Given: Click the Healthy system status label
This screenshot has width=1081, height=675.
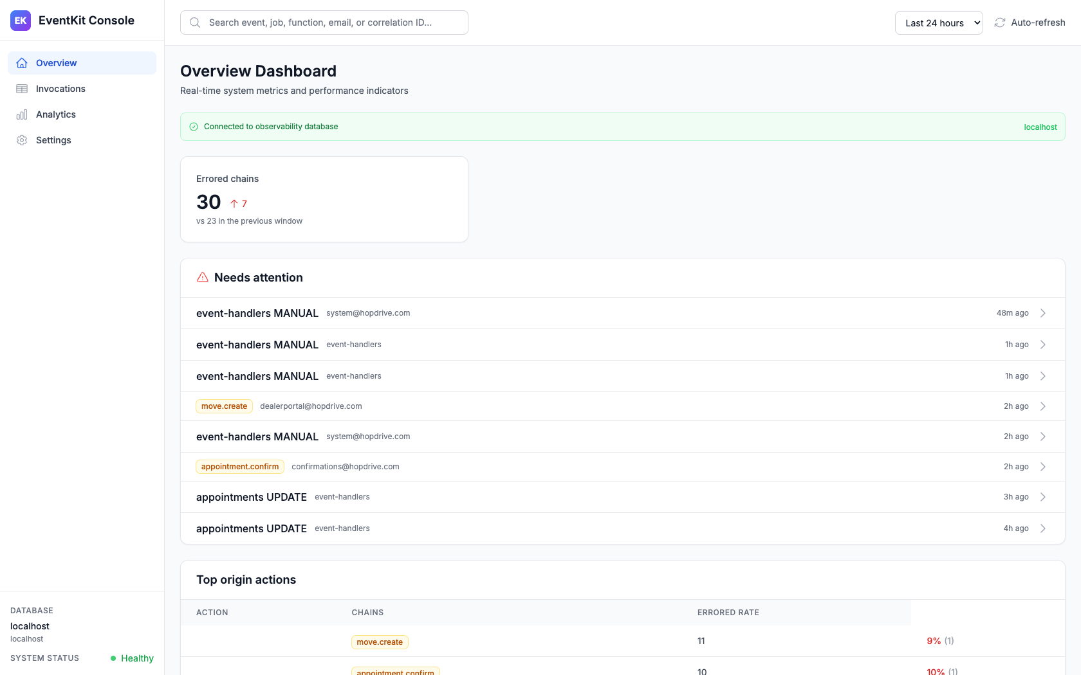Looking at the screenshot, I should coord(137,658).
